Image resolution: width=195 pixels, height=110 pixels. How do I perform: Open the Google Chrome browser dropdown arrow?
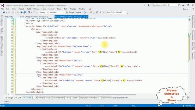[82, 12]
